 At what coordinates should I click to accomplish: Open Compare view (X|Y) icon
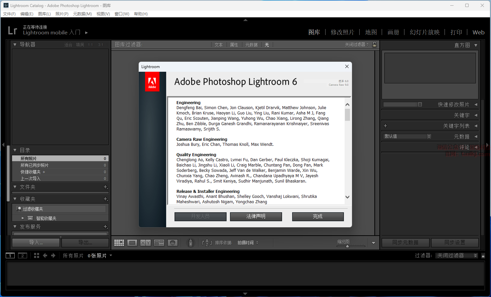tap(145, 243)
